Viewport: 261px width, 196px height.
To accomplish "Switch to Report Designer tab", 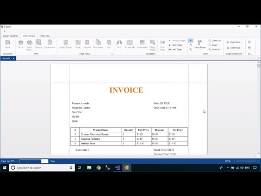I will point(10,36).
